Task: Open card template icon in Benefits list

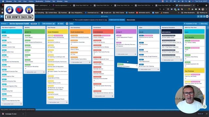Action: [44, 72]
